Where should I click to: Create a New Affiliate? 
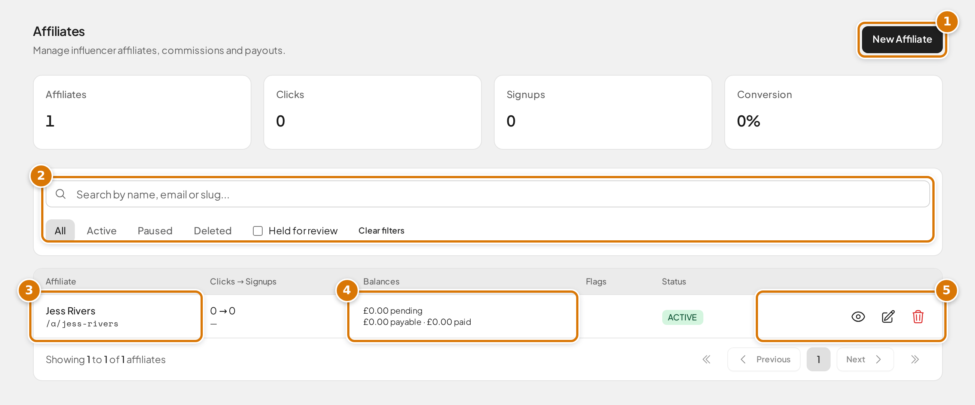[902, 39]
